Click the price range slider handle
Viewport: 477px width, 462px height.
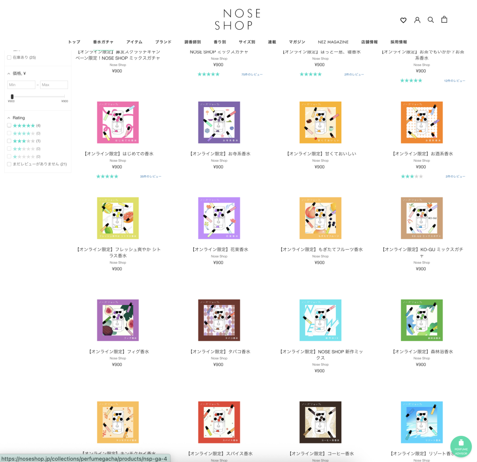[12, 96]
